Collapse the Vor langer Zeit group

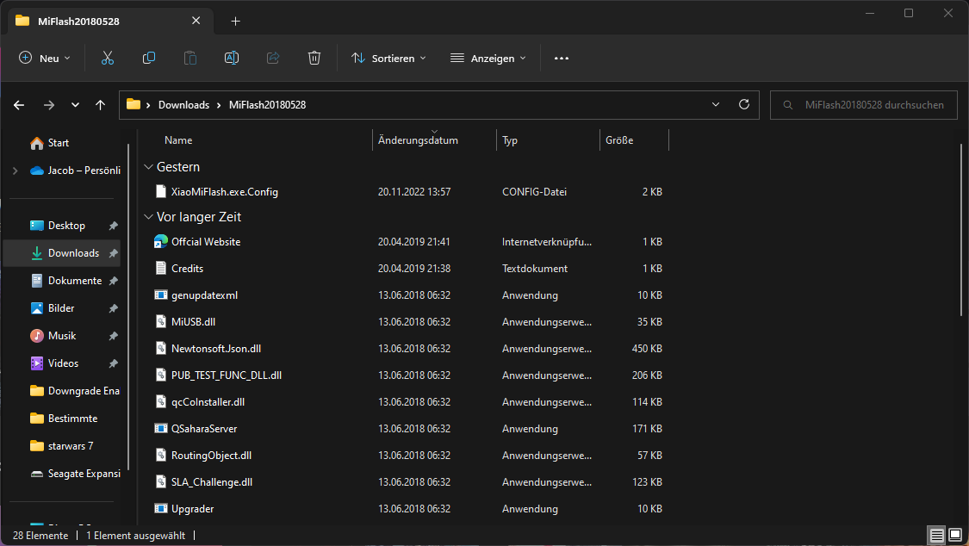149,217
